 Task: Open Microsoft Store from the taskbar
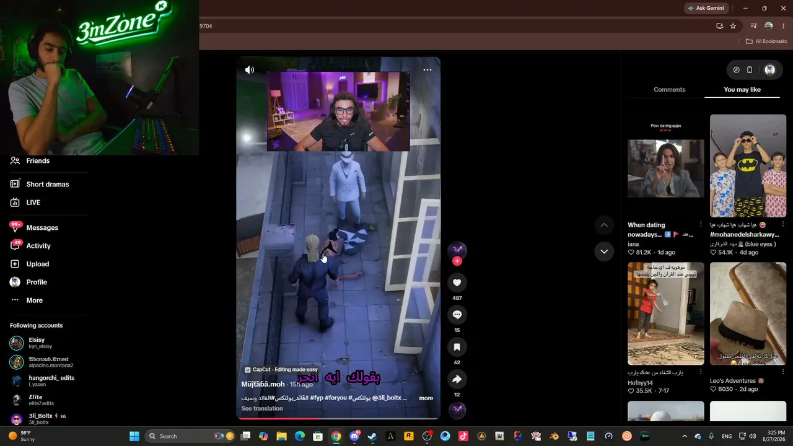point(318,436)
